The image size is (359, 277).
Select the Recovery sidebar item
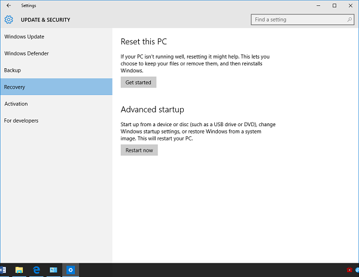(x=56, y=87)
